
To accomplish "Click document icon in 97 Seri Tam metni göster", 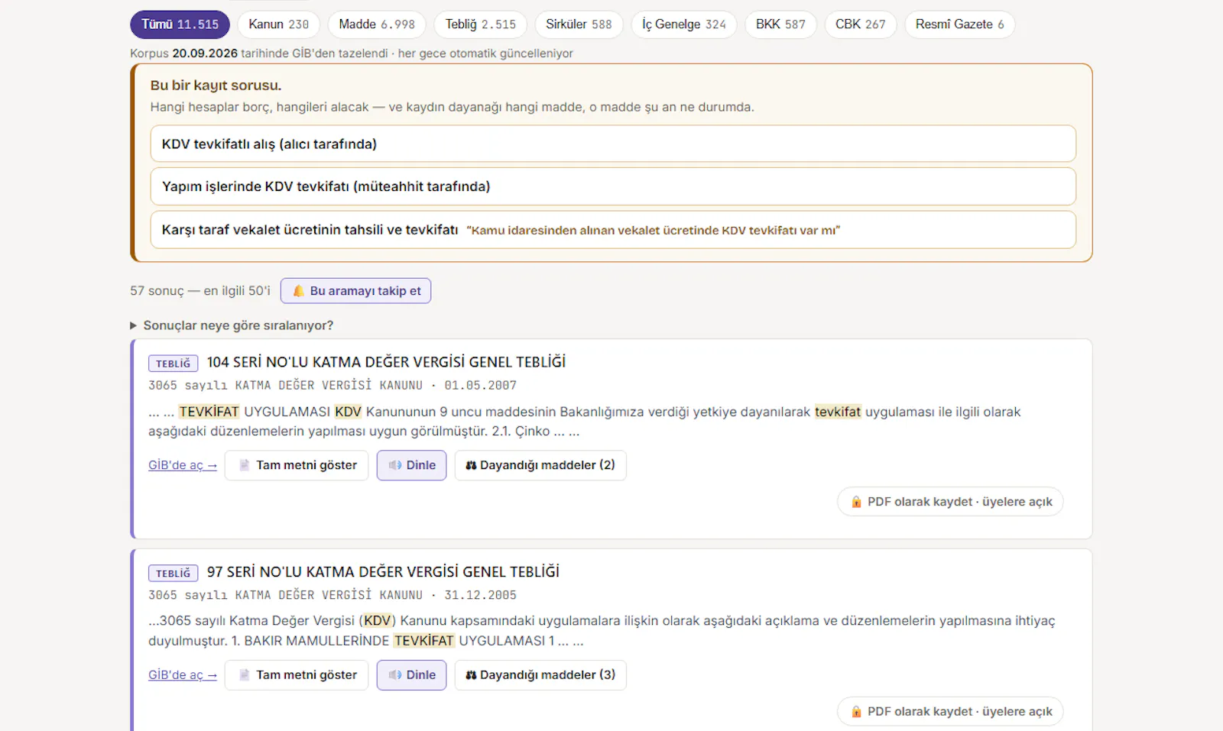I will [244, 675].
